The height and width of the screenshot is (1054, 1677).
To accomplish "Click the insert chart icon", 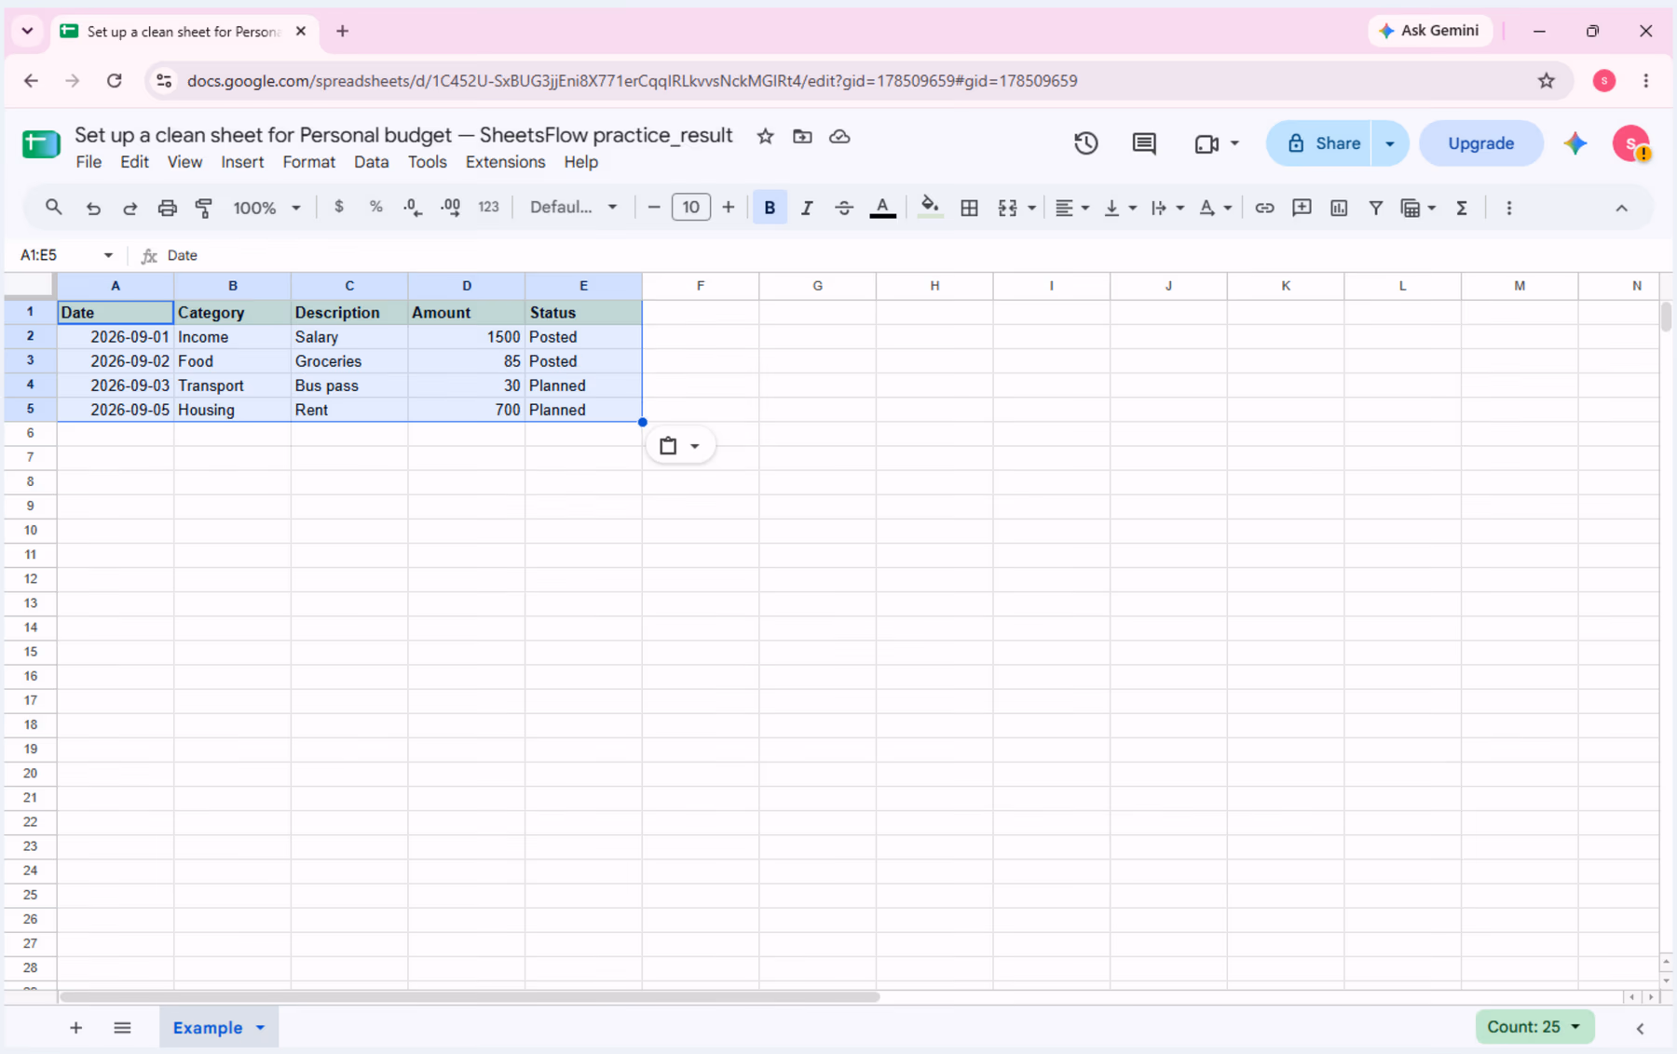I will [1338, 208].
